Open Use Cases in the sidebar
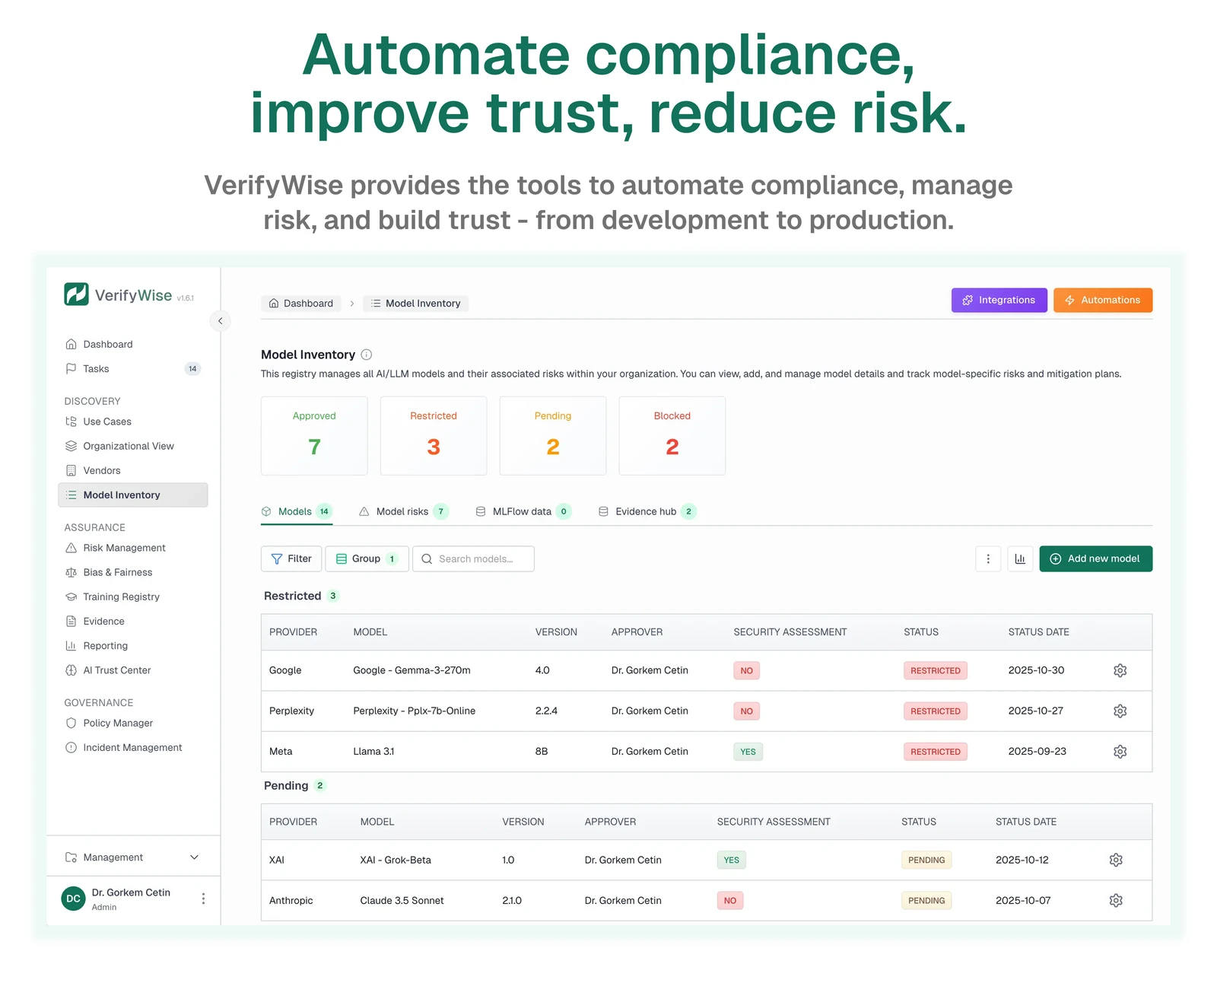Screen dimensions: 1217x983 point(133,422)
